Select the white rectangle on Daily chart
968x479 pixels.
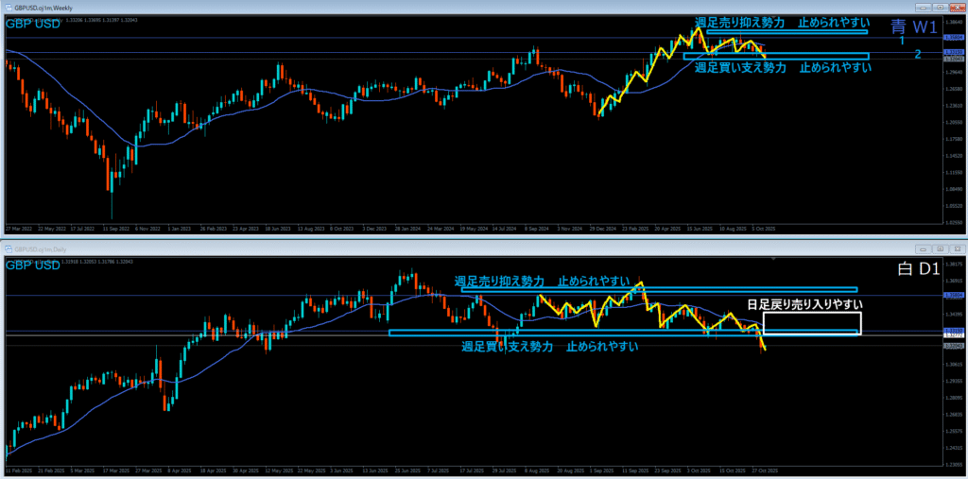811,323
